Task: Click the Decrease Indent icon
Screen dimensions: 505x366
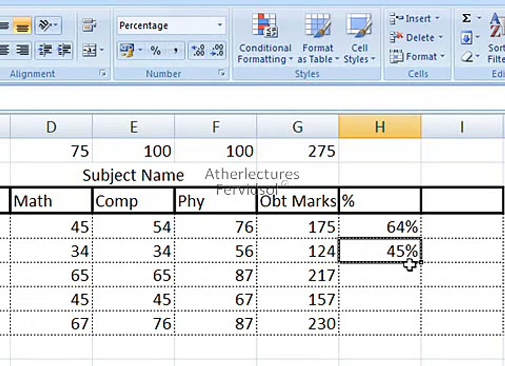Action: click(45, 50)
